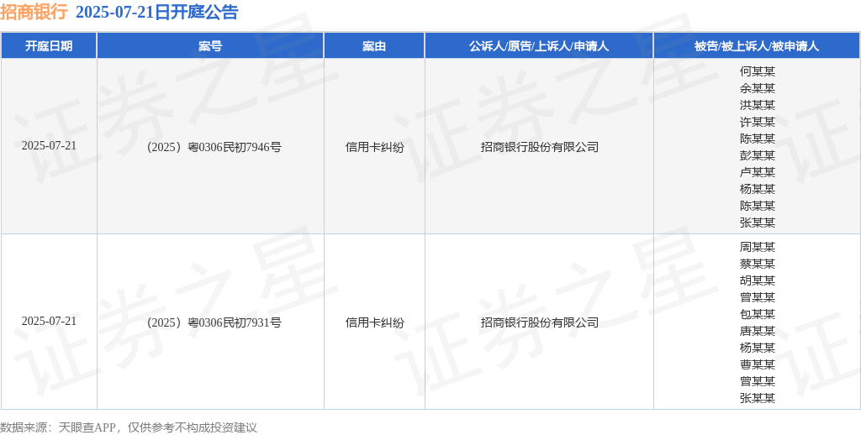Image resolution: width=861 pixels, height=435 pixels.
Task: Select 杨某某 in the 7946号 case row
Action: pyautogui.click(x=758, y=189)
